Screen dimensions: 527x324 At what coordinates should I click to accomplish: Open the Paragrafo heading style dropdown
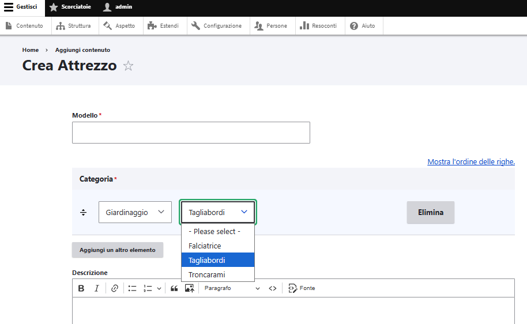click(232, 288)
